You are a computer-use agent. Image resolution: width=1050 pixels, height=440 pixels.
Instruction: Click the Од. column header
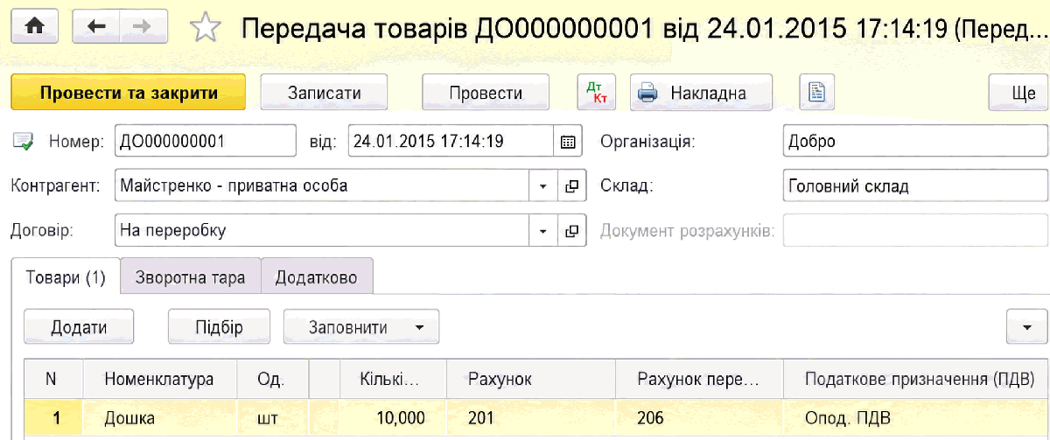pos(273,379)
